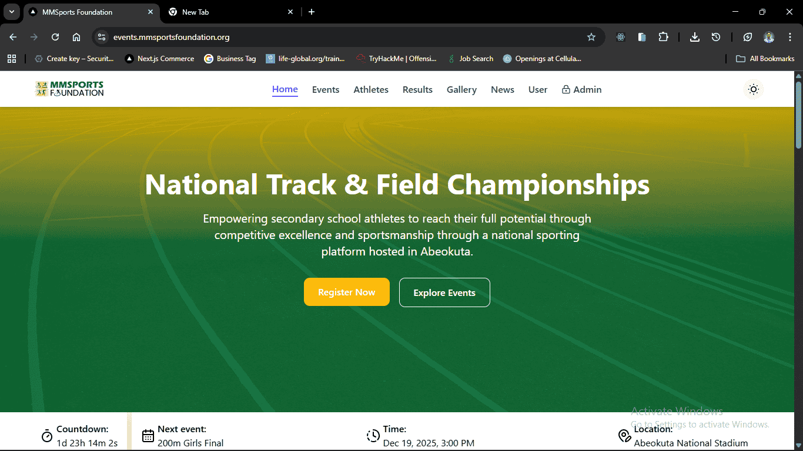Expand the All Bookmarks folder

[x=765, y=58]
